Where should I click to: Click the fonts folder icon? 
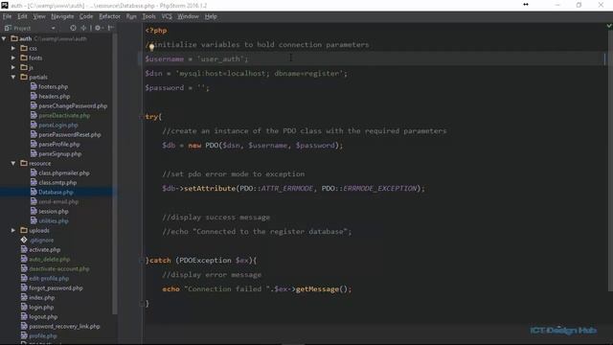24,57
